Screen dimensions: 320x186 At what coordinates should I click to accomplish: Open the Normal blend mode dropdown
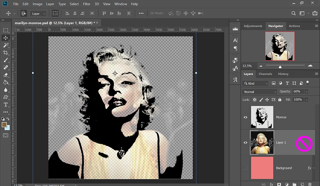[x=260, y=92]
